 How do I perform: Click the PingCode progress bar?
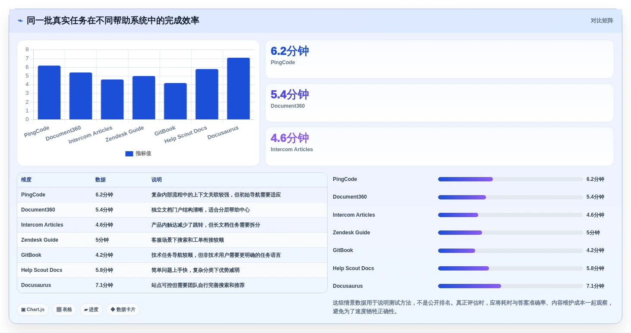511,179
